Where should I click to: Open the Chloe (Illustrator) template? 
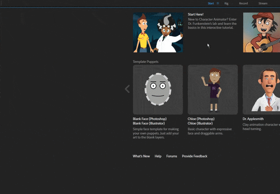coord(200,124)
